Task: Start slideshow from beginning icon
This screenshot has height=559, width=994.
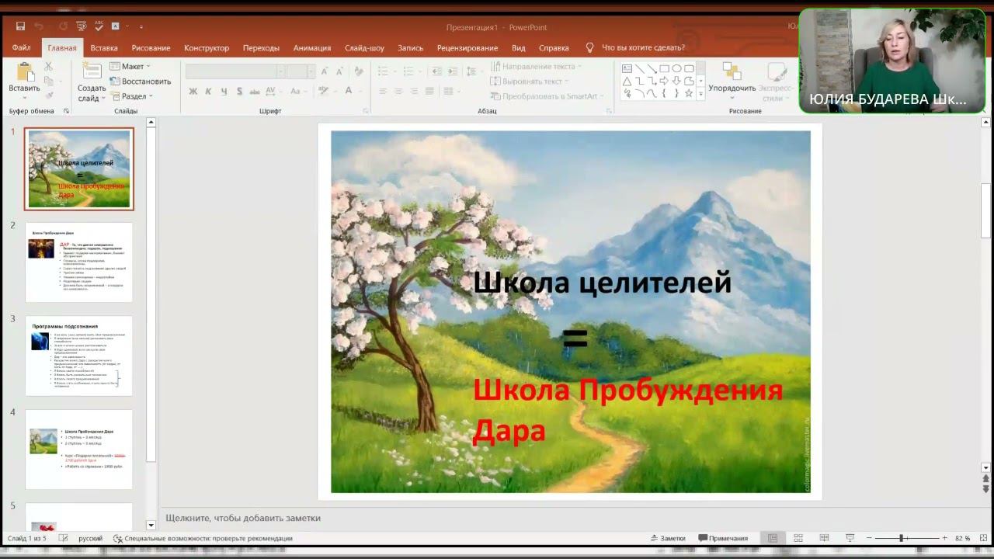Action: [82, 26]
